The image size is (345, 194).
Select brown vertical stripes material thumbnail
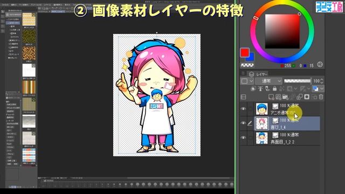(29, 87)
